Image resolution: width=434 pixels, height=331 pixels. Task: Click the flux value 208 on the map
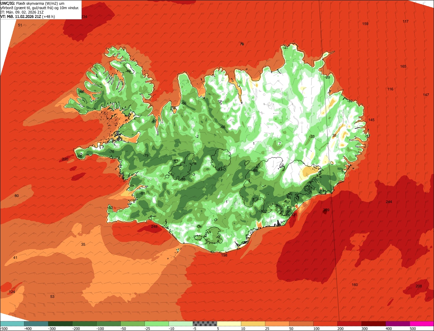pos(419,286)
